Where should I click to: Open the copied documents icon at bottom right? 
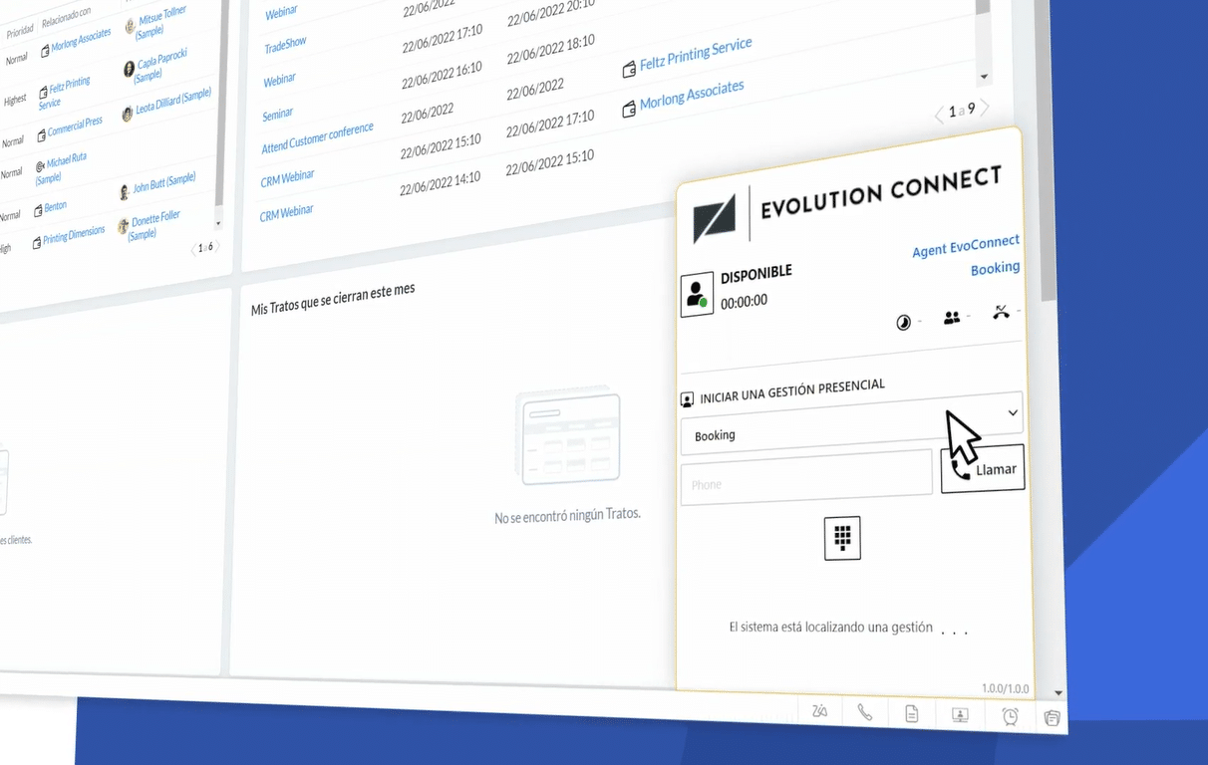[x=1052, y=715]
